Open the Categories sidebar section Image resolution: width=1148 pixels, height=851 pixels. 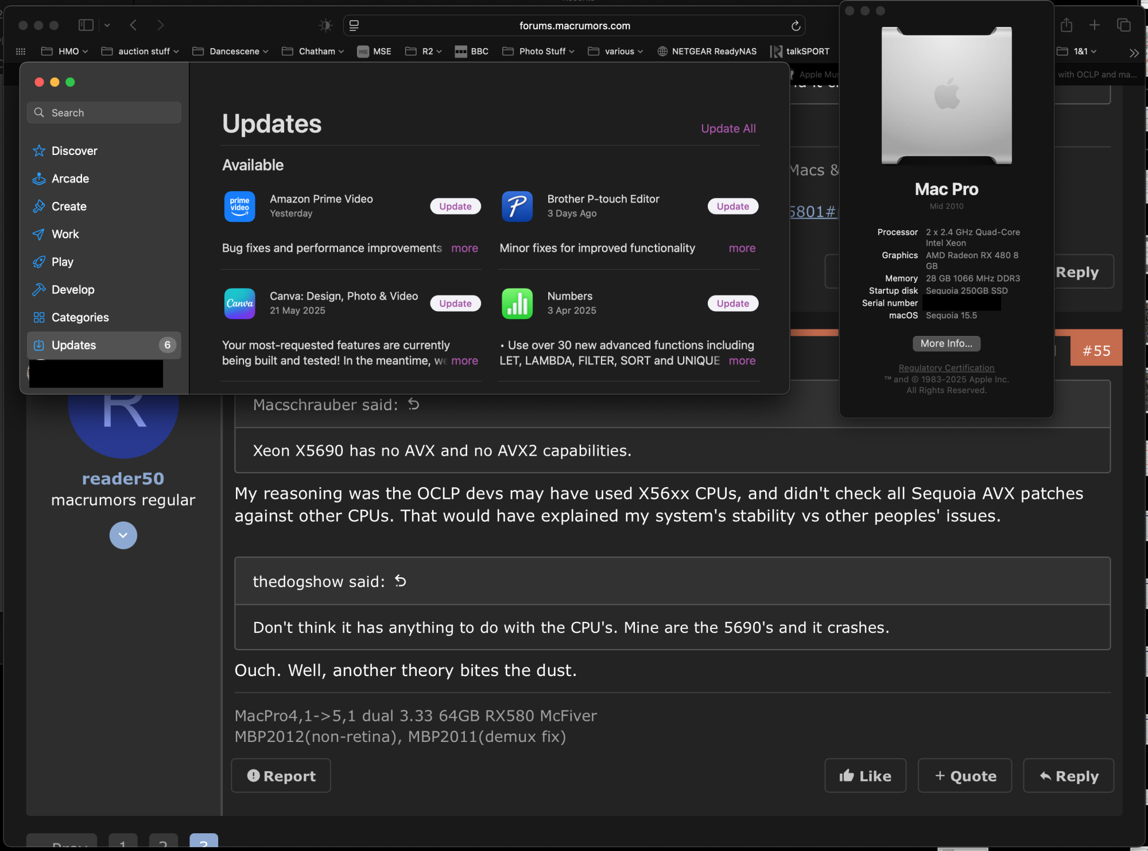tap(80, 317)
